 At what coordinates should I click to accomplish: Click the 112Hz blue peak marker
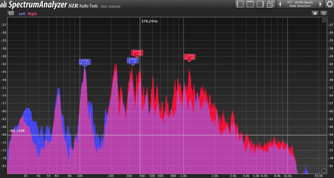(84, 62)
